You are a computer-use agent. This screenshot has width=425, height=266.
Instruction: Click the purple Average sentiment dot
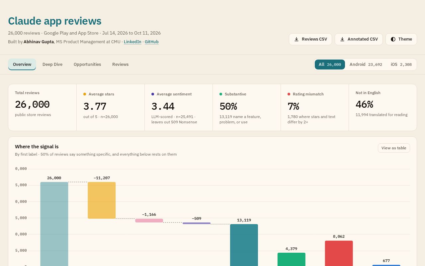point(153,94)
